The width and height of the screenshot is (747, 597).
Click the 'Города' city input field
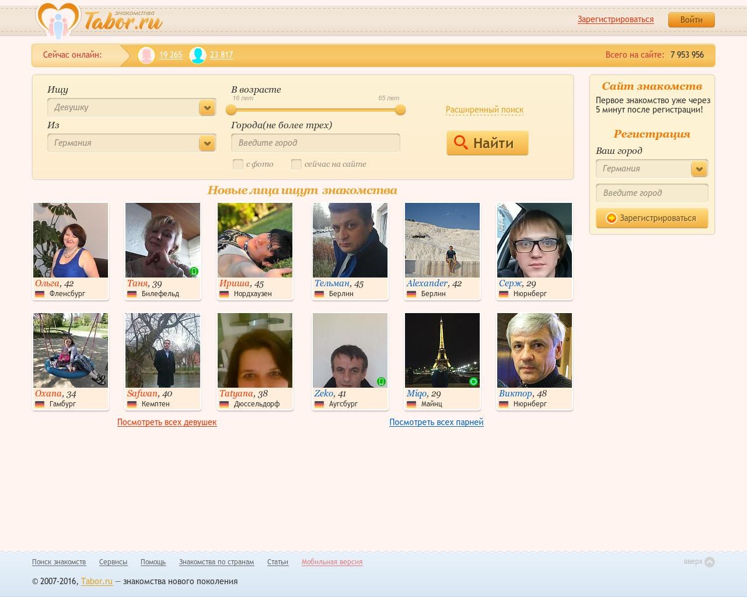315,143
